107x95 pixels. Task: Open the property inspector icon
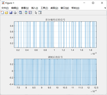click(40, 13)
